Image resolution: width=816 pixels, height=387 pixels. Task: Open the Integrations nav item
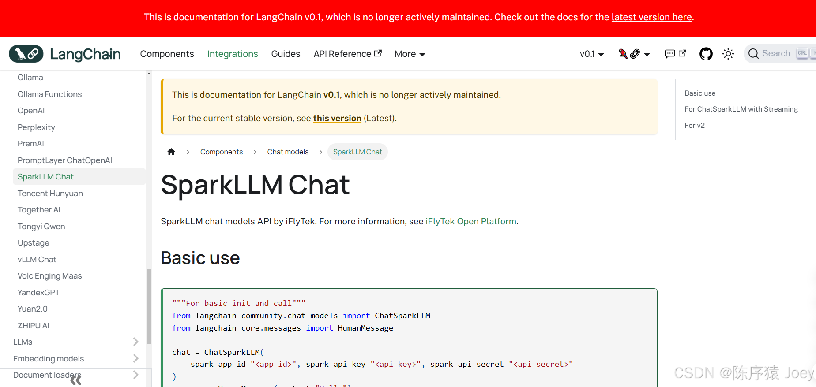point(233,54)
